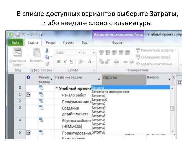Click the outdent task icon
195x146 pixels.
pos(102,61)
